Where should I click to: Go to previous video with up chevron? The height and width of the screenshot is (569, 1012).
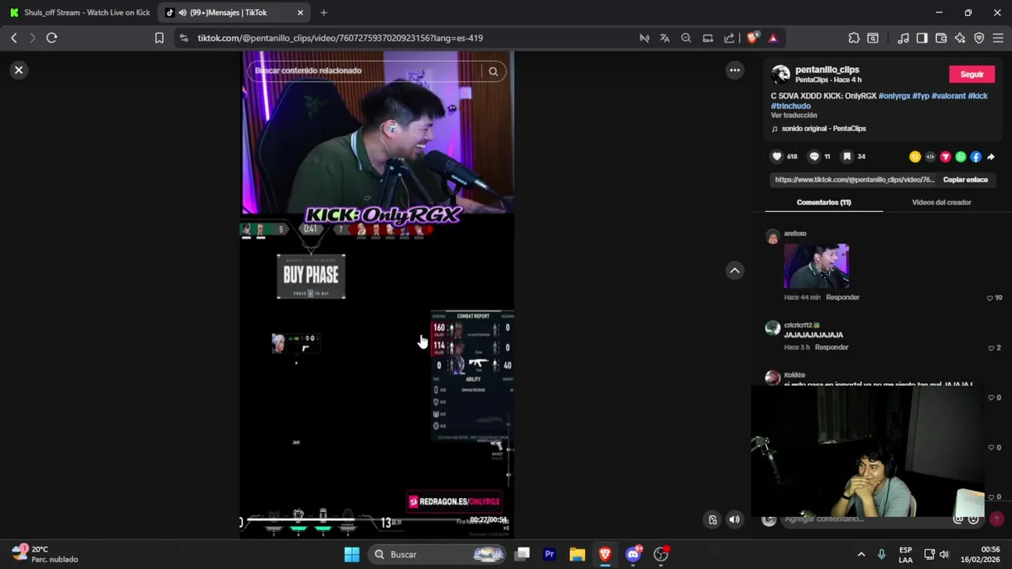[734, 270]
